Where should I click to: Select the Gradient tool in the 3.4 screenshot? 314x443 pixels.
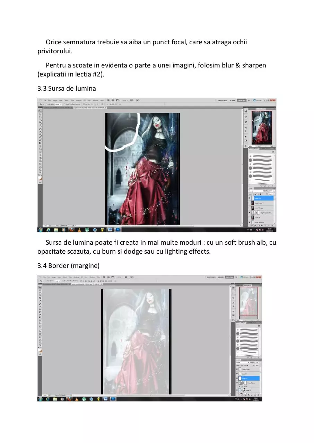tap(40, 317)
